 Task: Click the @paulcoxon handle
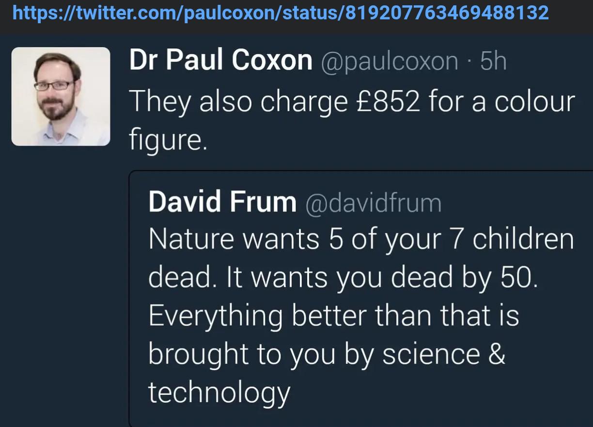pyautogui.click(x=389, y=62)
